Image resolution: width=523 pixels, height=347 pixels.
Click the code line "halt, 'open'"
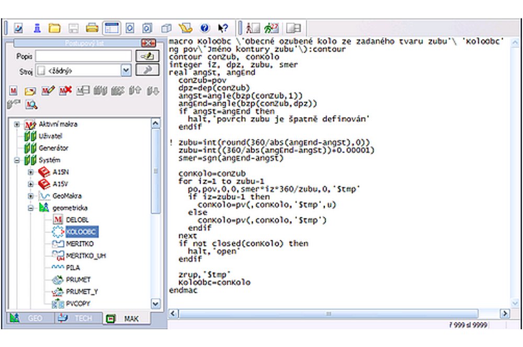[214, 251]
